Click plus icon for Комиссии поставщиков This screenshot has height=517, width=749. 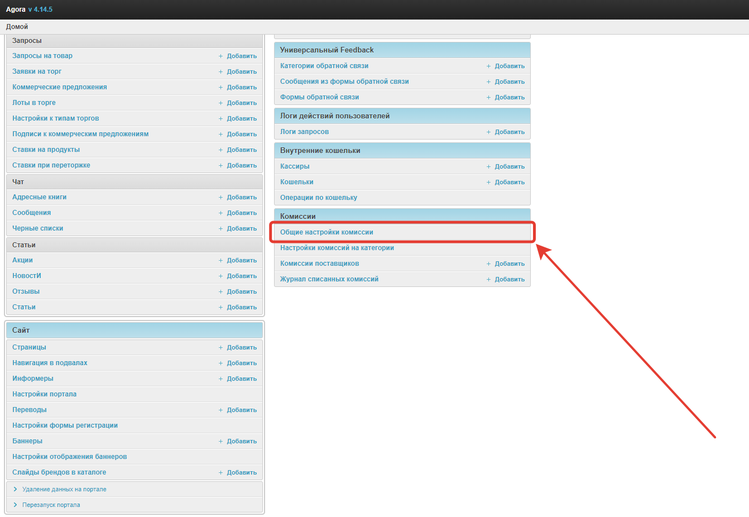click(488, 264)
